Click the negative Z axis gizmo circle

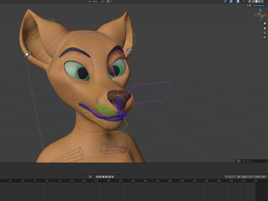click(x=260, y=20)
